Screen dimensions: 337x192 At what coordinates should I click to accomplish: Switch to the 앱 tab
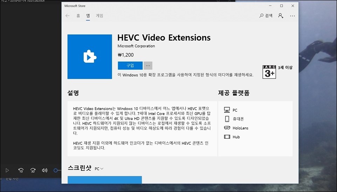pos(88,16)
